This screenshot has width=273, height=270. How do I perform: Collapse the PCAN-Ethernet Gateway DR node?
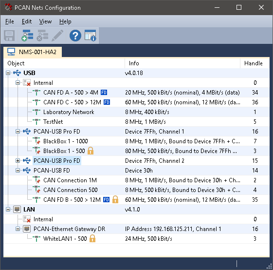click(18, 229)
